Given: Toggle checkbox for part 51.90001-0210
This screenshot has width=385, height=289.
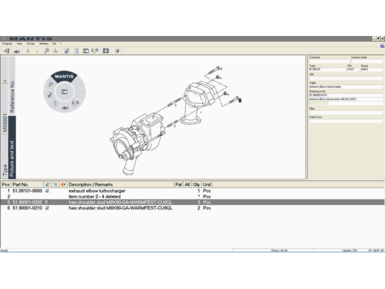Looking at the screenshot, I should [47, 208].
